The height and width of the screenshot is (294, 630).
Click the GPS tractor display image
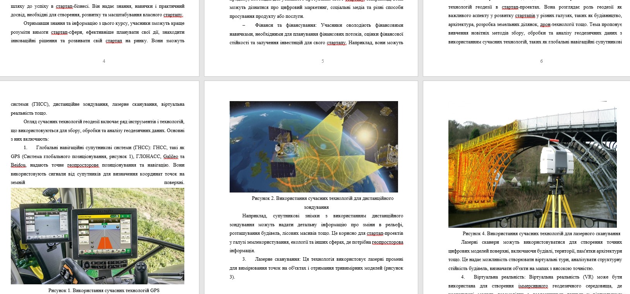tap(98, 236)
